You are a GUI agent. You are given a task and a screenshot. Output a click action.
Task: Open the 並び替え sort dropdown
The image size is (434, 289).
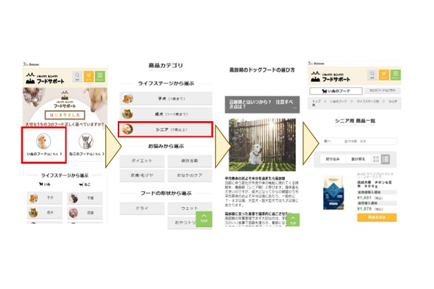point(358,159)
